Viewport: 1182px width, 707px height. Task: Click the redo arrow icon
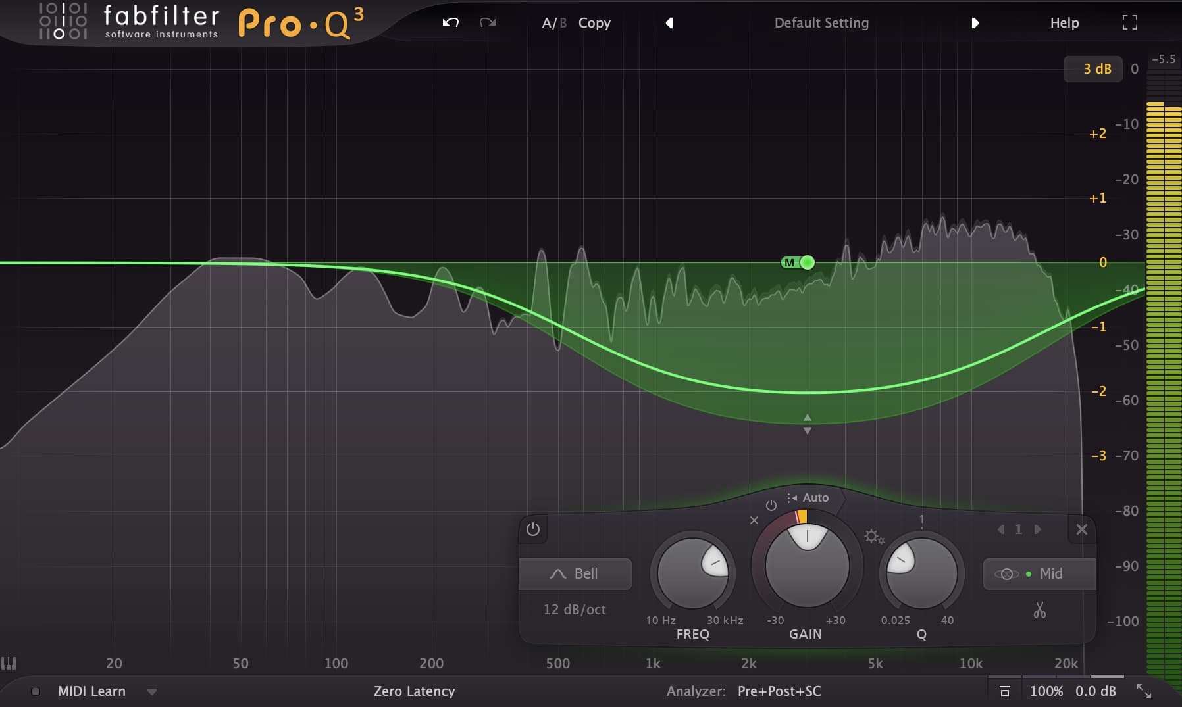pyautogui.click(x=488, y=22)
